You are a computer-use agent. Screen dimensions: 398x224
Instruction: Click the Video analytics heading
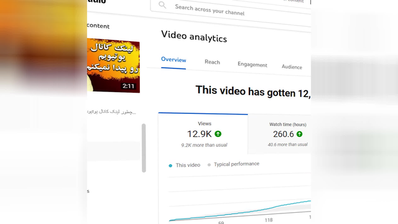[194, 36]
